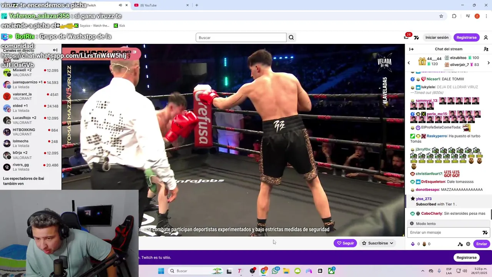492x277 pixels.
Task: Click the channel points sword icon in chat
Action: [x=460, y=244]
